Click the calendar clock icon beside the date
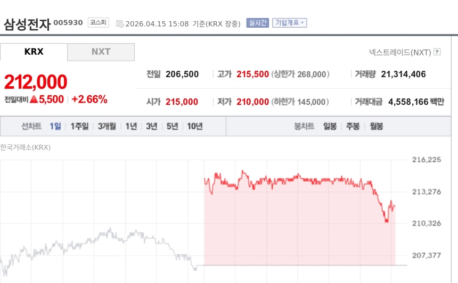Viewport: 458px width, 283px height. (120, 23)
